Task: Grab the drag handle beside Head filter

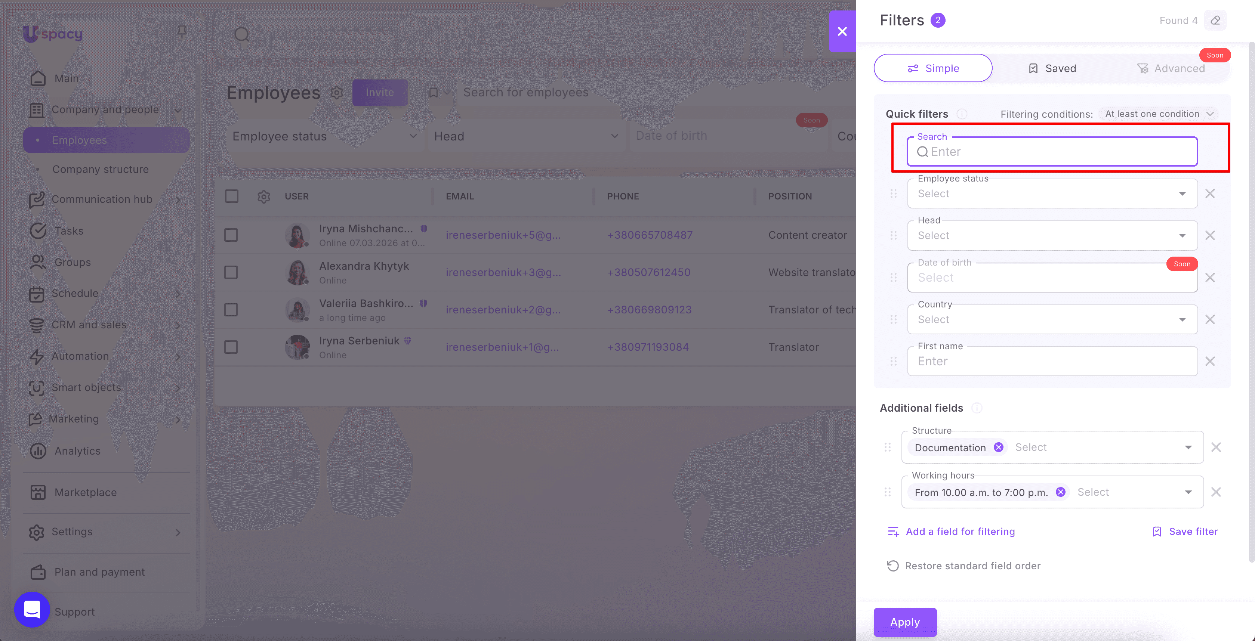Action: point(894,236)
